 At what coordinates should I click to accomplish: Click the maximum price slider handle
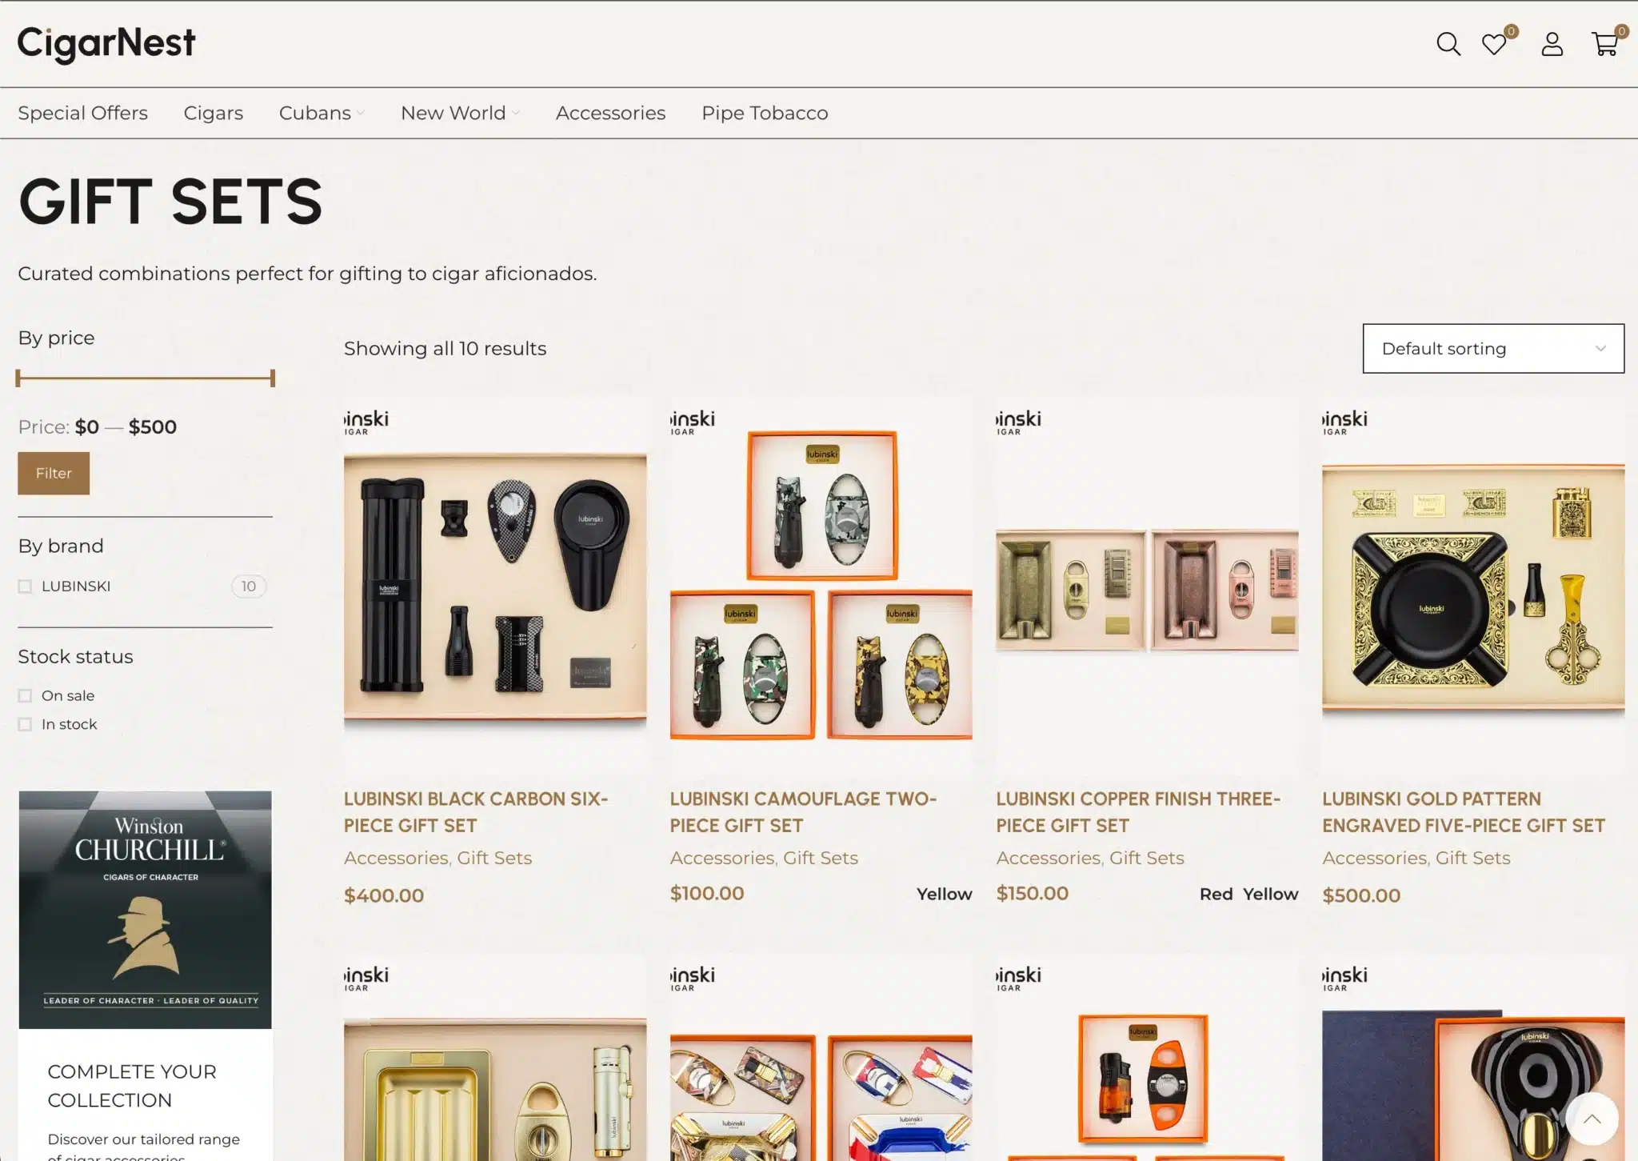coord(273,378)
